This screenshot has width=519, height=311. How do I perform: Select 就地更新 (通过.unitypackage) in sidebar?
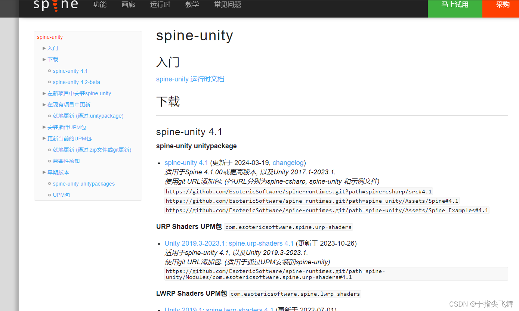[x=88, y=116]
